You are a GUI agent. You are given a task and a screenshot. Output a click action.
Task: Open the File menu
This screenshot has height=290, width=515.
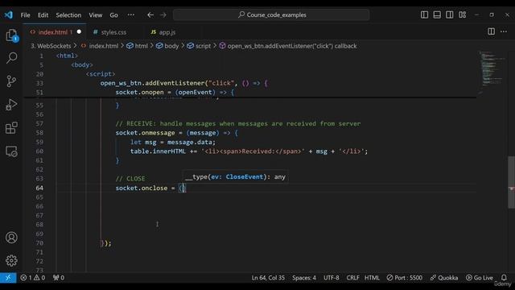25,15
